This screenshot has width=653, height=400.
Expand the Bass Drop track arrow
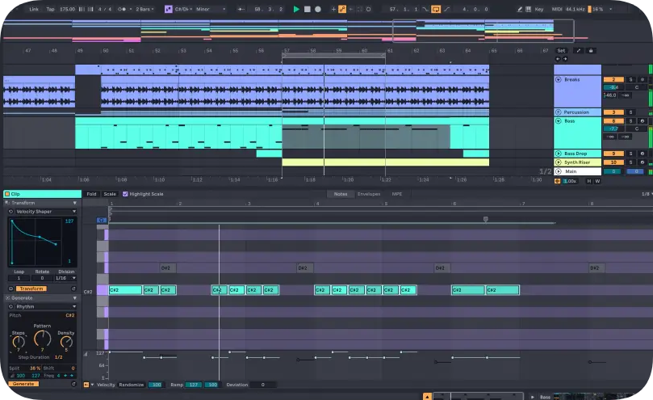[559, 154]
